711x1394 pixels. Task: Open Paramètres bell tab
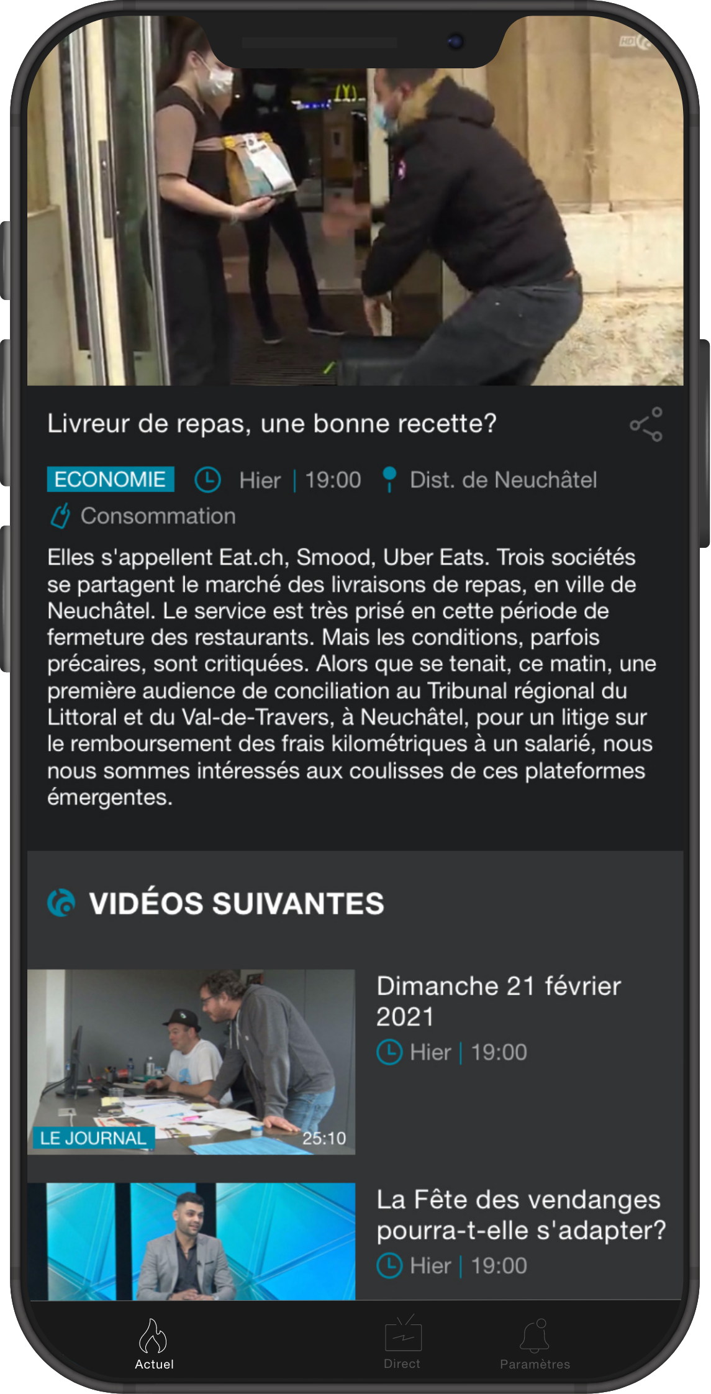(535, 1345)
